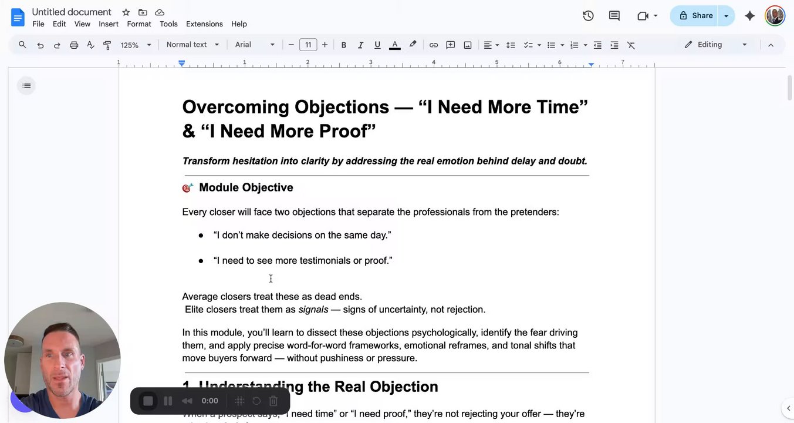Toggle Bold formatting
Screen dimensions: 794x423
pyautogui.click(x=344, y=45)
